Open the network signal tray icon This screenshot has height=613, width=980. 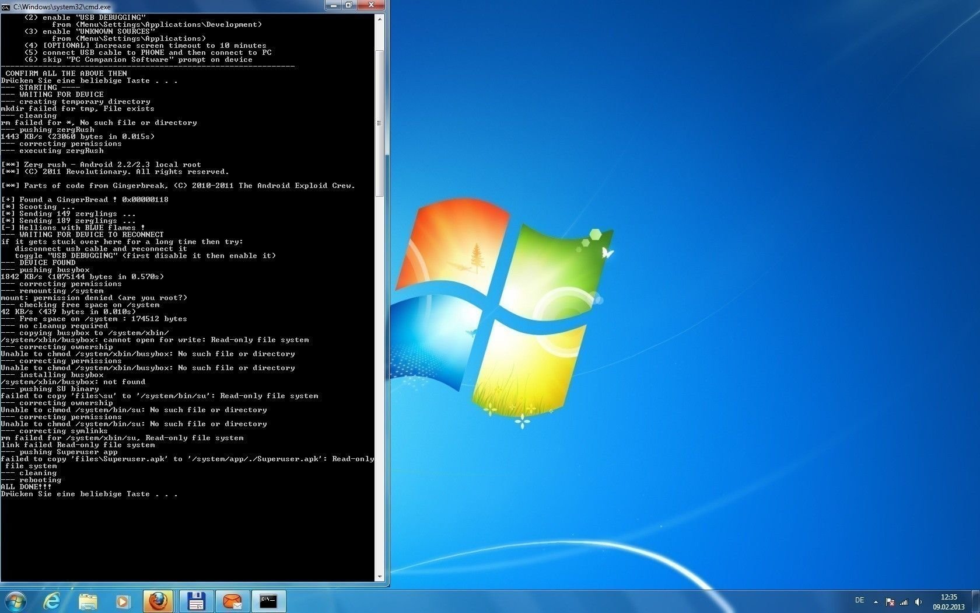[904, 601]
